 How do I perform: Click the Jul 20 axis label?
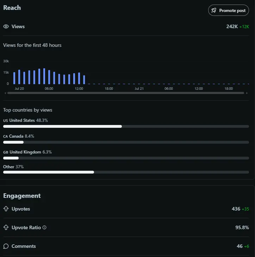click(19, 88)
